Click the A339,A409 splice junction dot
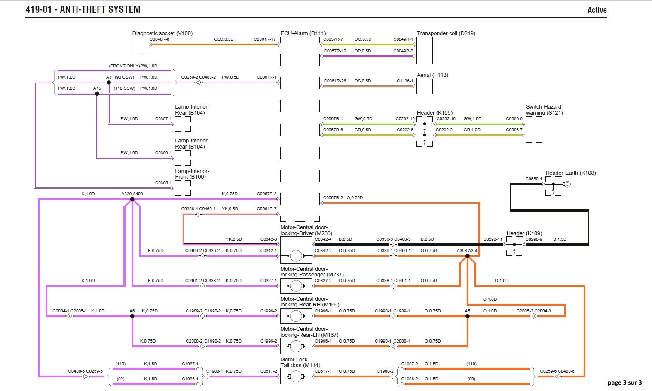 point(132,199)
